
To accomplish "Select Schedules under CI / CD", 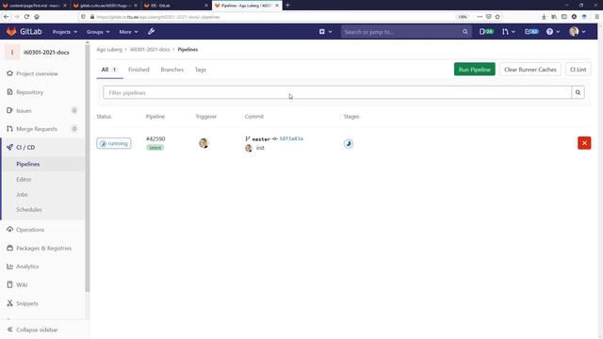I will [29, 209].
